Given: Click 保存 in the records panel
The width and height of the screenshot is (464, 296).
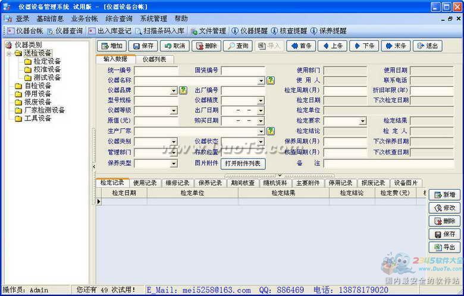Looking at the screenshot, I should [444, 234].
